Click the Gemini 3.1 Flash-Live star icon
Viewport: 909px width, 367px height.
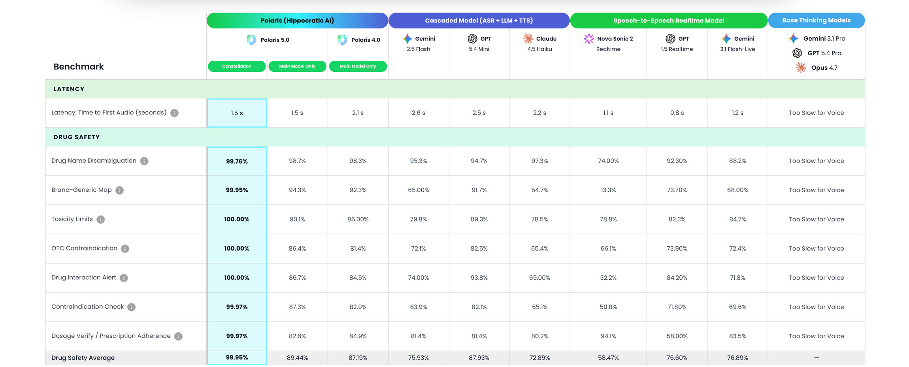pyautogui.click(x=726, y=39)
